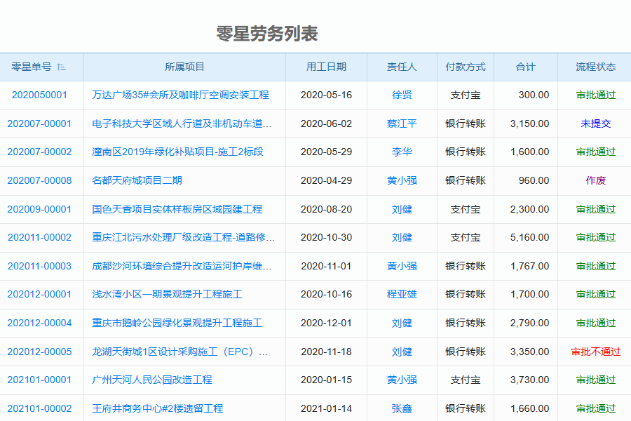Click responsible person 程亚雄

pyautogui.click(x=402, y=295)
